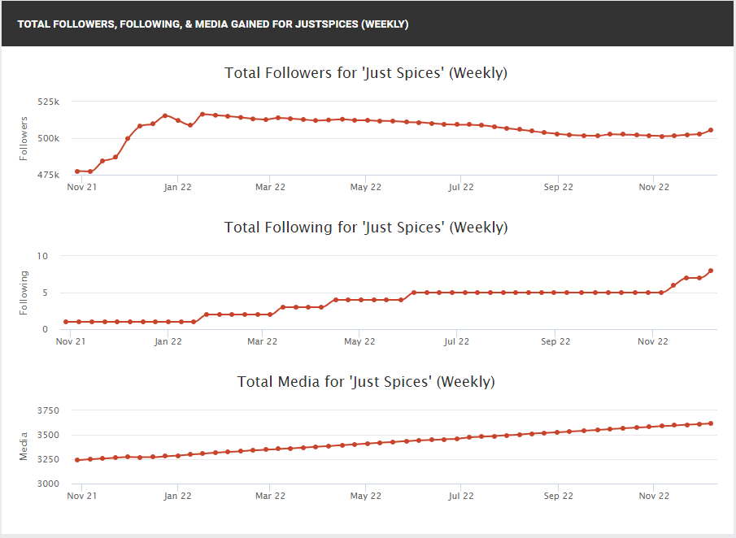Click the "Total Followers for 'Just Spices' (Weekly)" chart title
736x538 pixels.
point(366,73)
